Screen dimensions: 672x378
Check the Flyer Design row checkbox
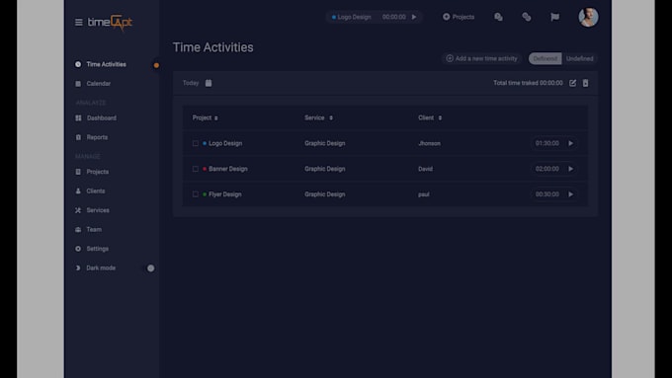click(x=196, y=194)
